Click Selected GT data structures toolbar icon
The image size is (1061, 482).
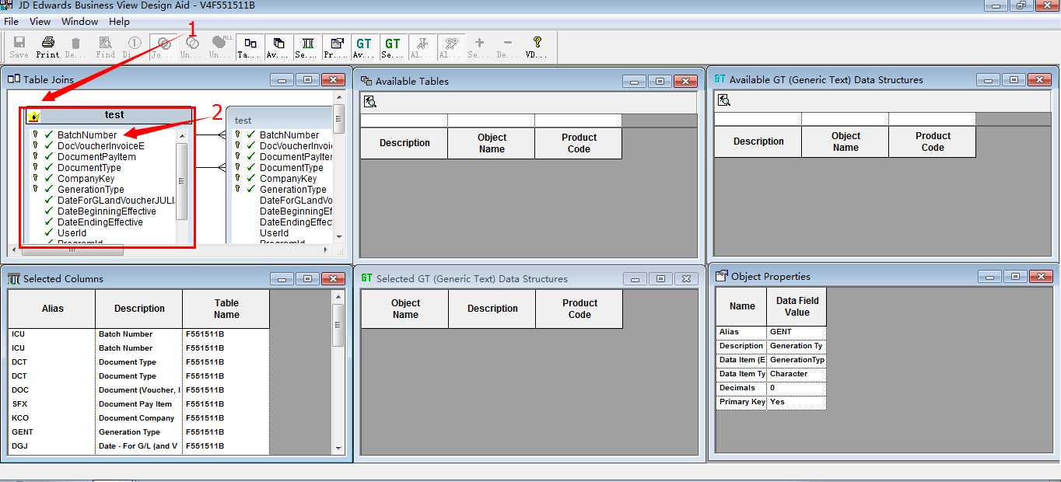393,47
